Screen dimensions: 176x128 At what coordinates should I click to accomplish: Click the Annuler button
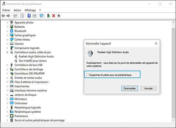click(148, 88)
